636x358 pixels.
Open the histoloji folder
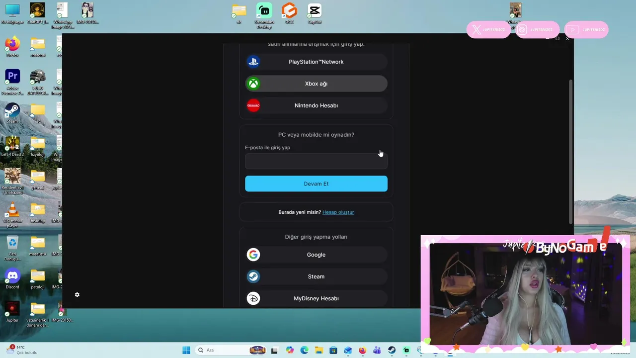[x=38, y=213]
